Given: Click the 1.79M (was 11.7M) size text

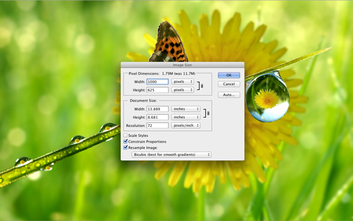Looking at the screenshot, I should pos(178,73).
